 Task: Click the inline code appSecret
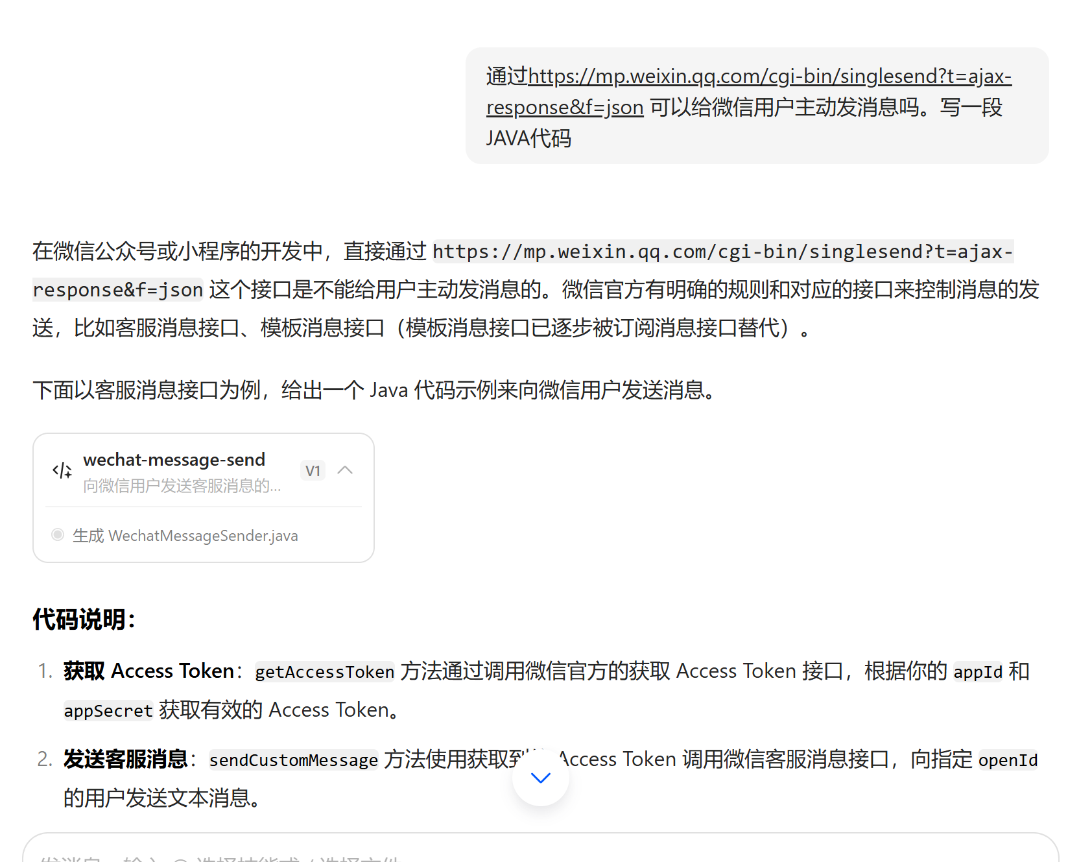pyautogui.click(x=108, y=710)
